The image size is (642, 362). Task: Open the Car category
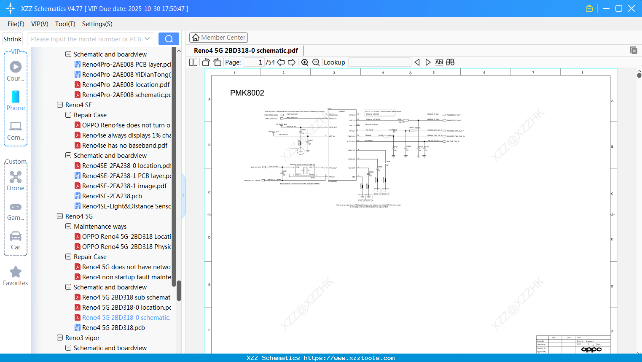click(16, 240)
